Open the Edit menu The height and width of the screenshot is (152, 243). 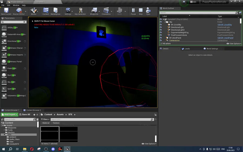coord(9,5)
